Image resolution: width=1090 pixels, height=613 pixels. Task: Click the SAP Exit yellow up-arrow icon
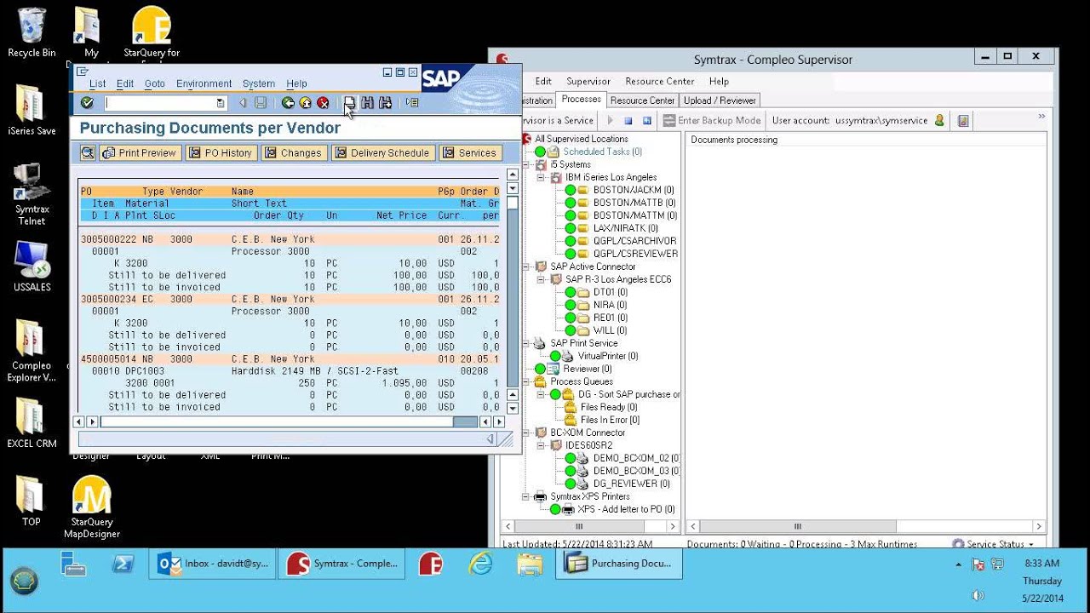coord(305,103)
